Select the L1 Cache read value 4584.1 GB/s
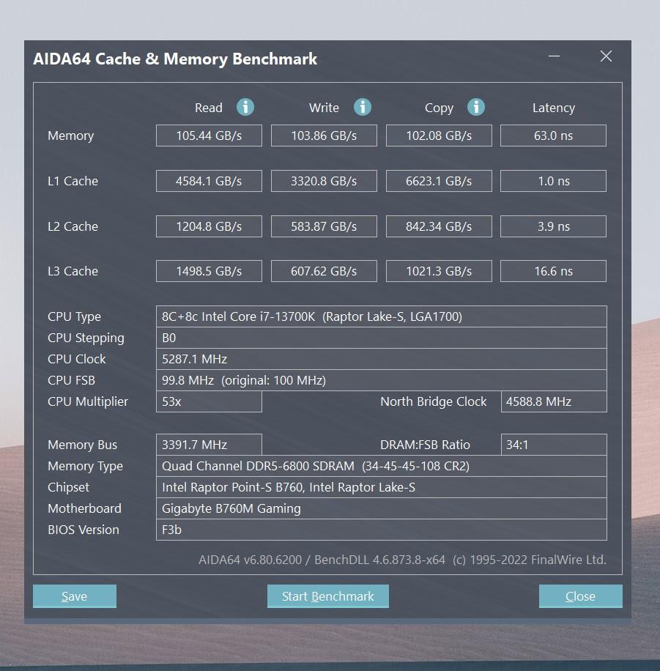This screenshot has height=671, width=660. click(x=209, y=181)
